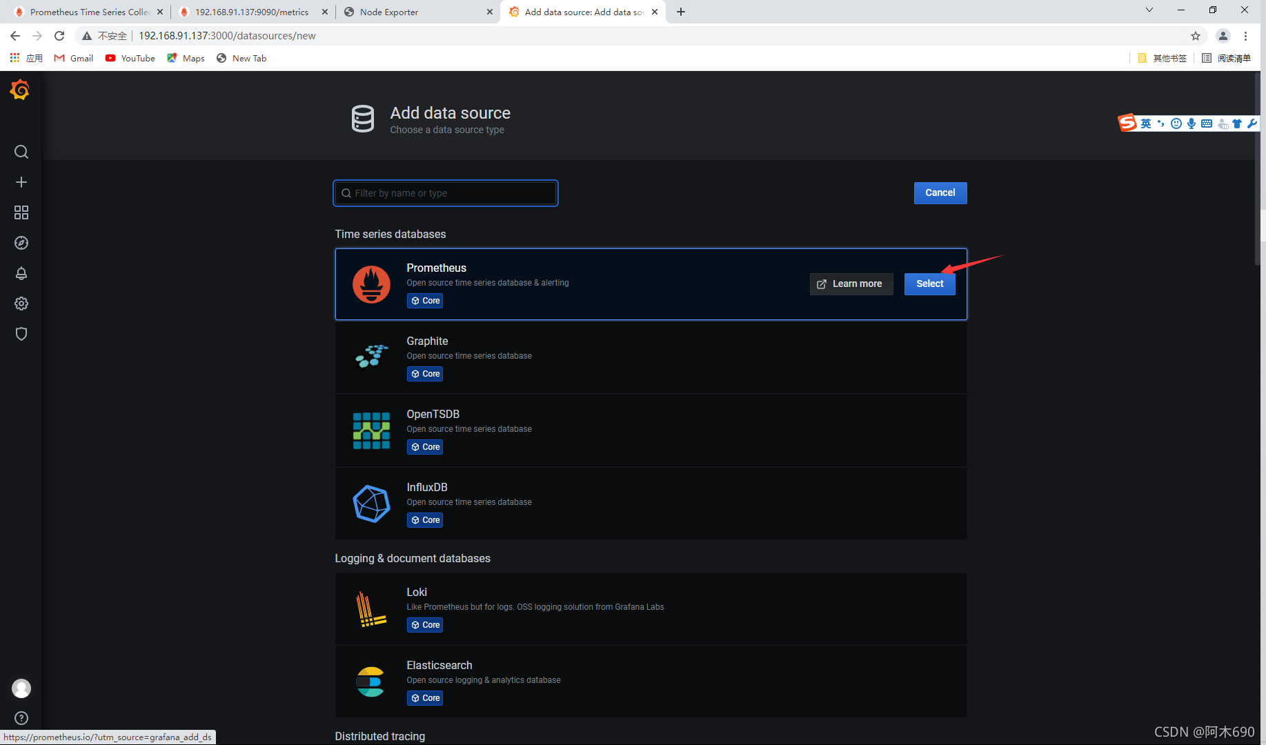Toggle Sogou voice input microphone
This screenshot has height=745, width=1266.
coord(1191,123)
